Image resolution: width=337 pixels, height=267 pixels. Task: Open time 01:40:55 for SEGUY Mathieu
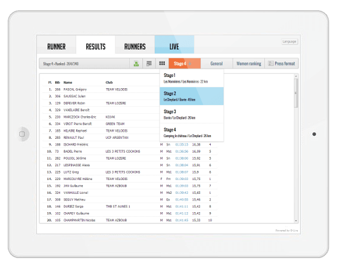[182, 200]
